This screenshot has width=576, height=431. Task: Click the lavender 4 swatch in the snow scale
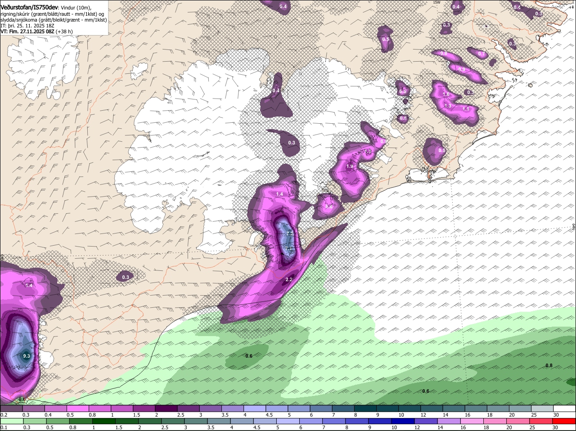point(255,409)
